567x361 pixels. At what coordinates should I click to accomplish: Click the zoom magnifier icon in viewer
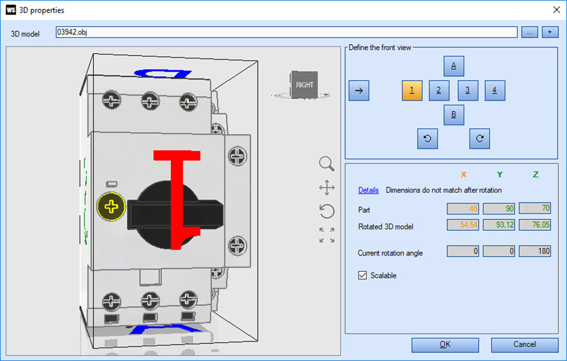point(326,164)
